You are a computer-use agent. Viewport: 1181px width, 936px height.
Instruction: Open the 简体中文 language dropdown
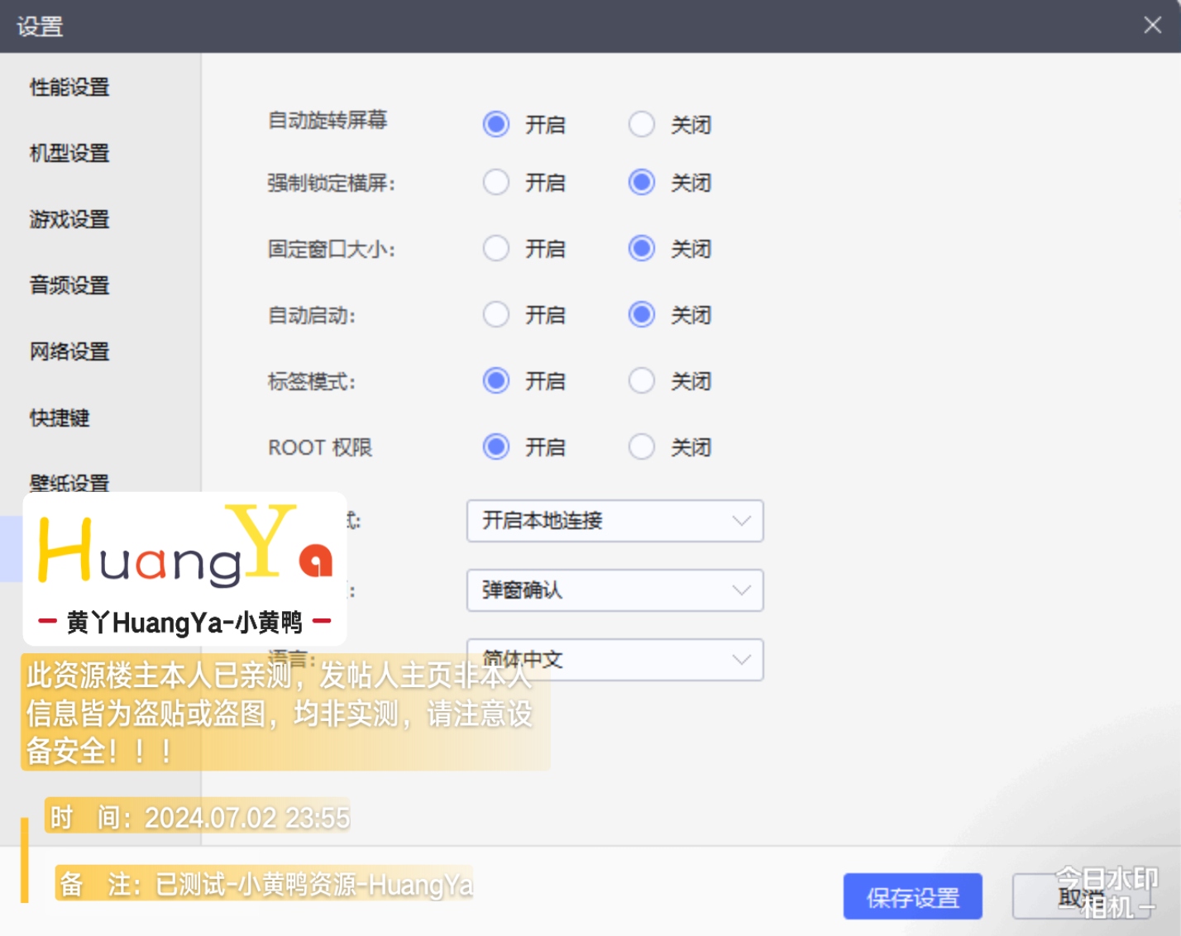click(x=614, y=660)
